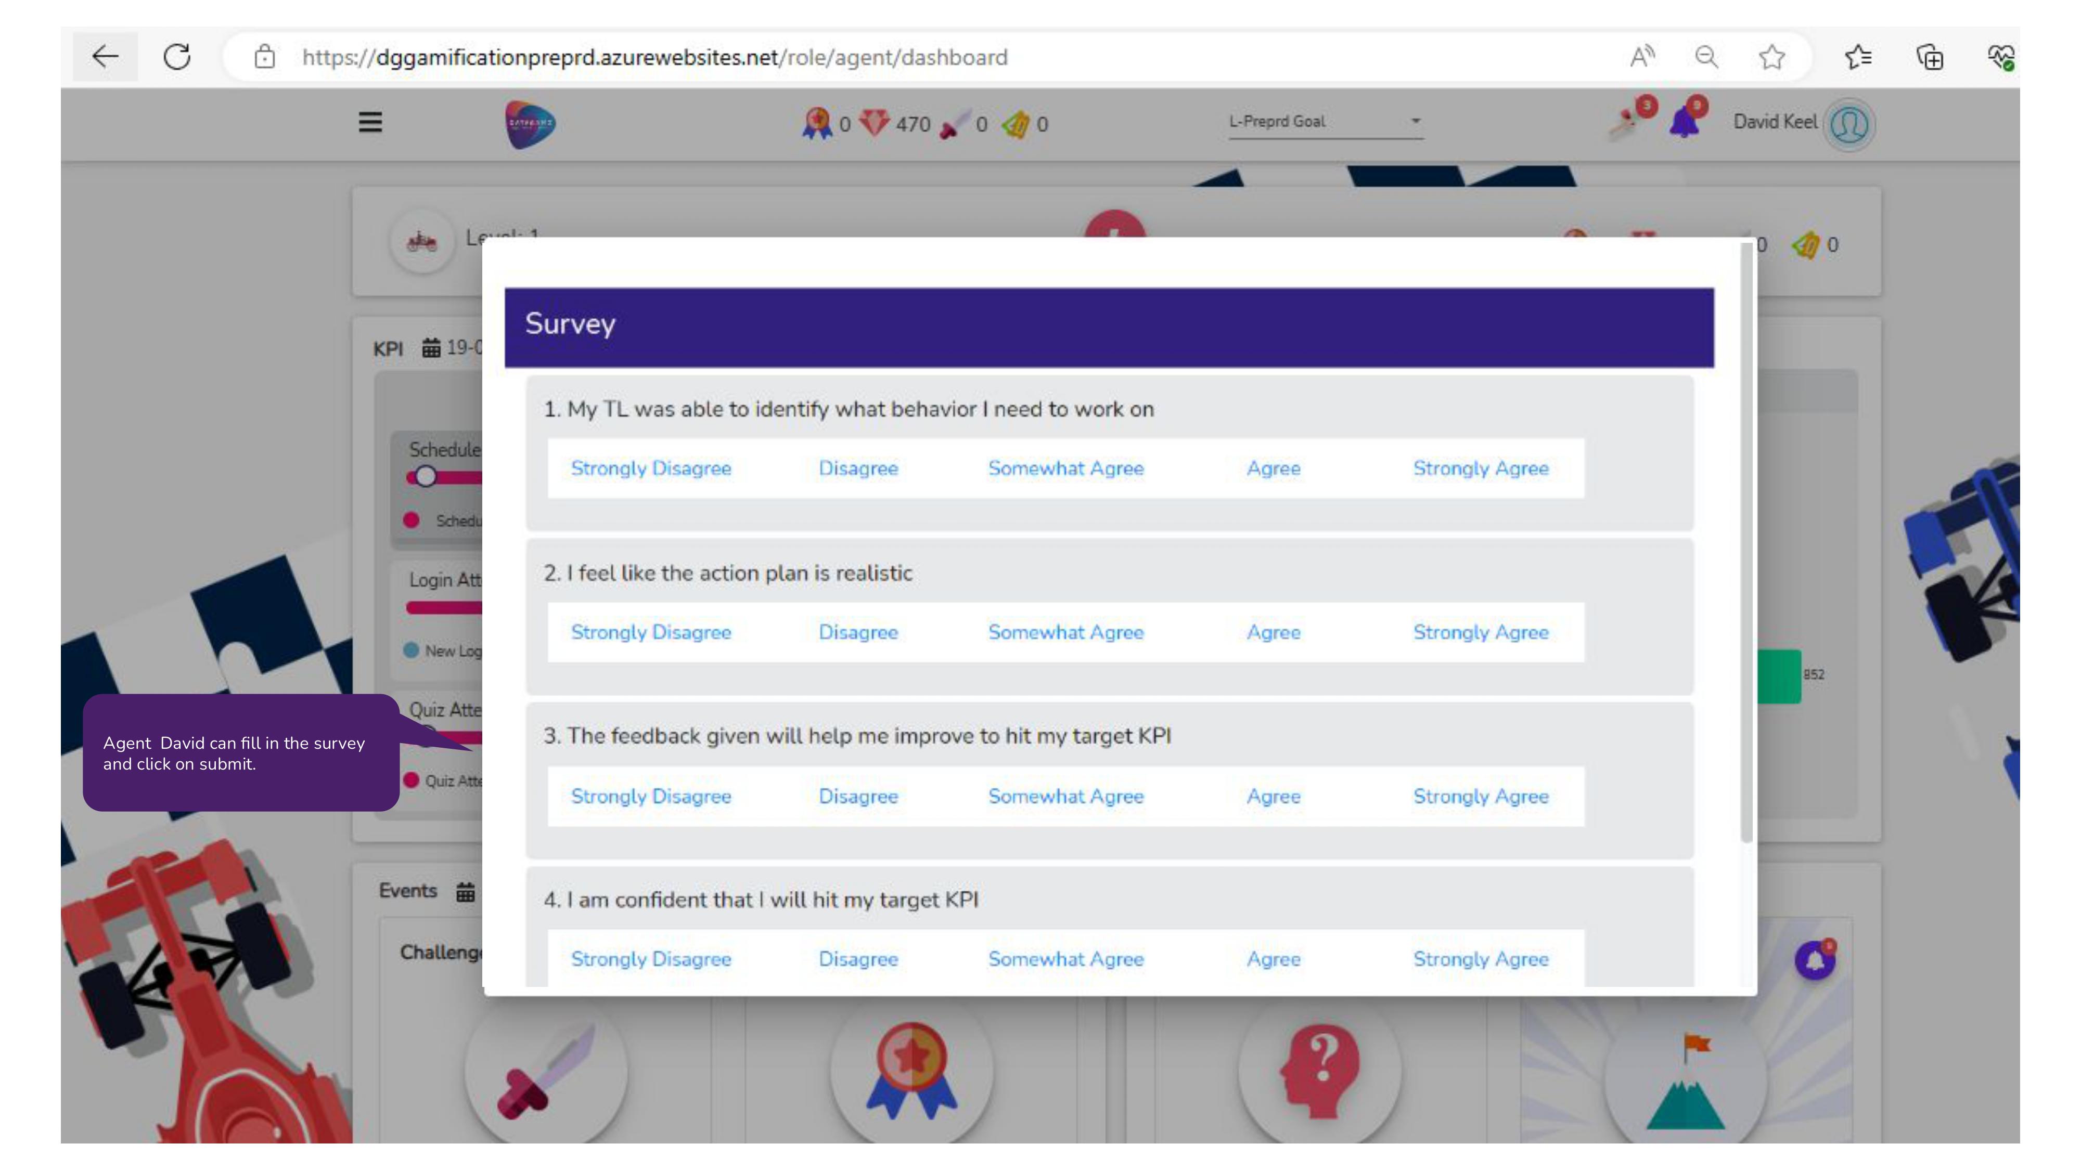Screen dimensions: 2081x1170
Task: Click the red gem points icon in header
Action: (875, 124)
